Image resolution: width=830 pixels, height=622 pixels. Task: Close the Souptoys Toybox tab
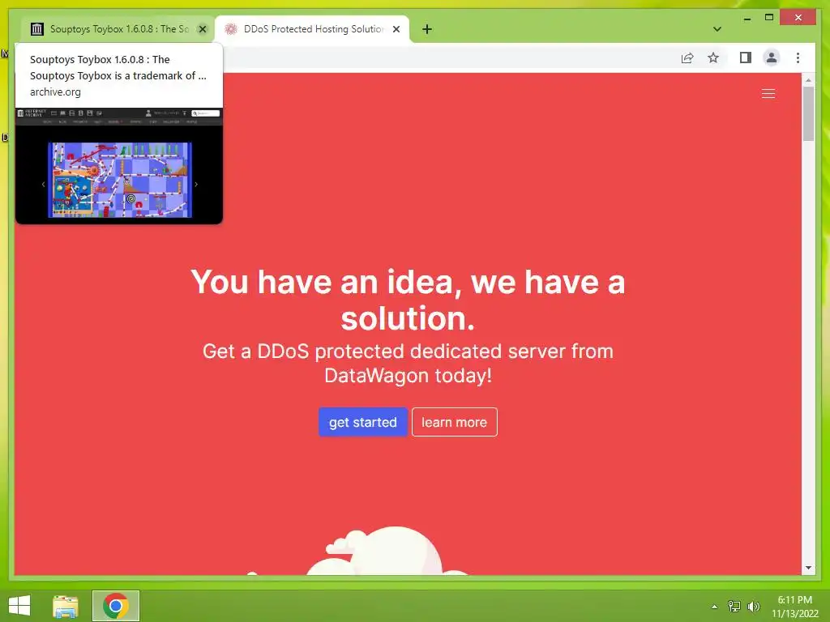pyautogui.click(x=202, y=29)
